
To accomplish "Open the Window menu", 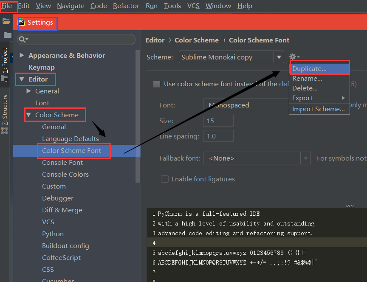I will coord(218,6).
